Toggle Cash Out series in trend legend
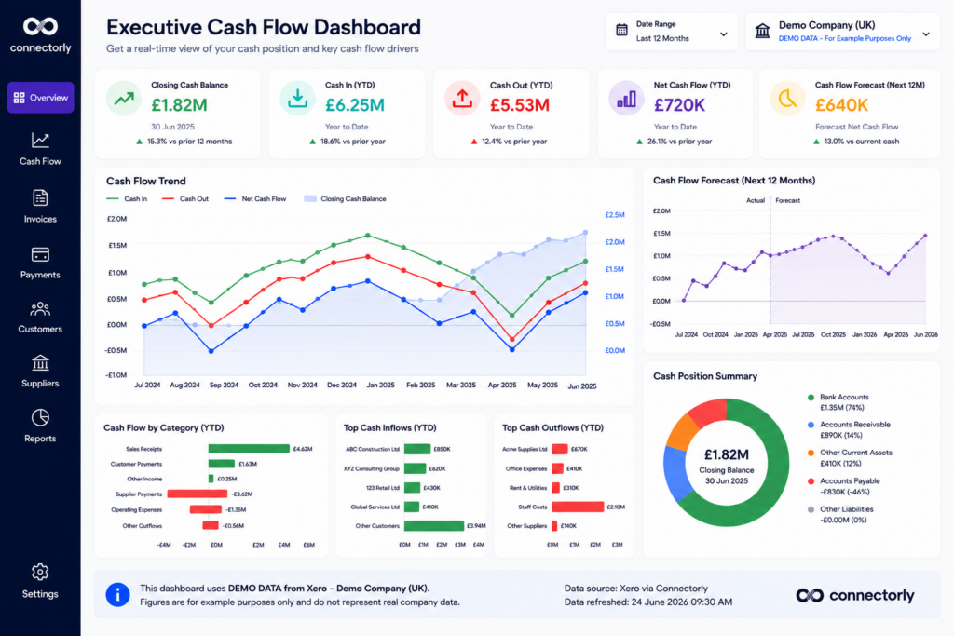Image resolution: width=954 pixels, height=636 pixels. pos(185,199)
